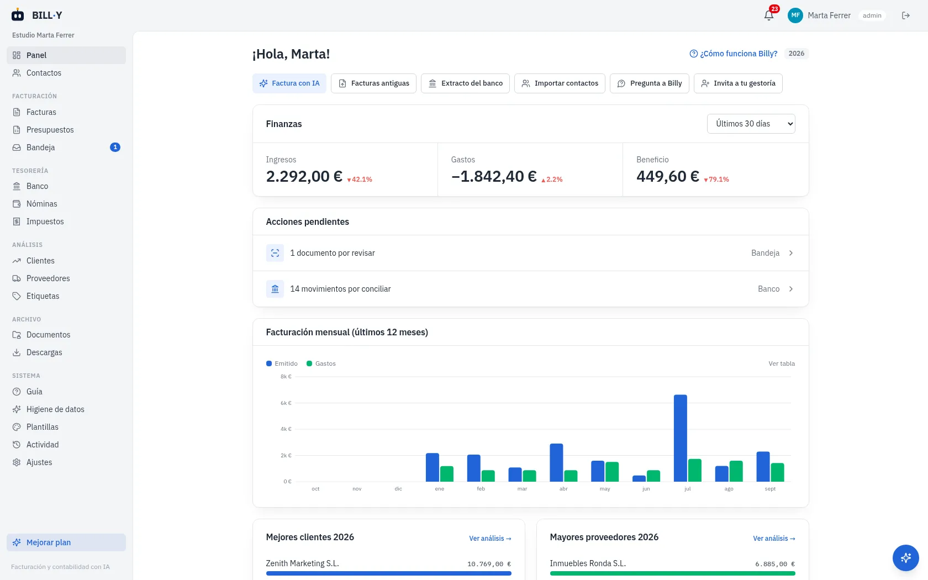
Task: Click the Factura con IA button
Action: pyautogui.click(x=289, y=83)
